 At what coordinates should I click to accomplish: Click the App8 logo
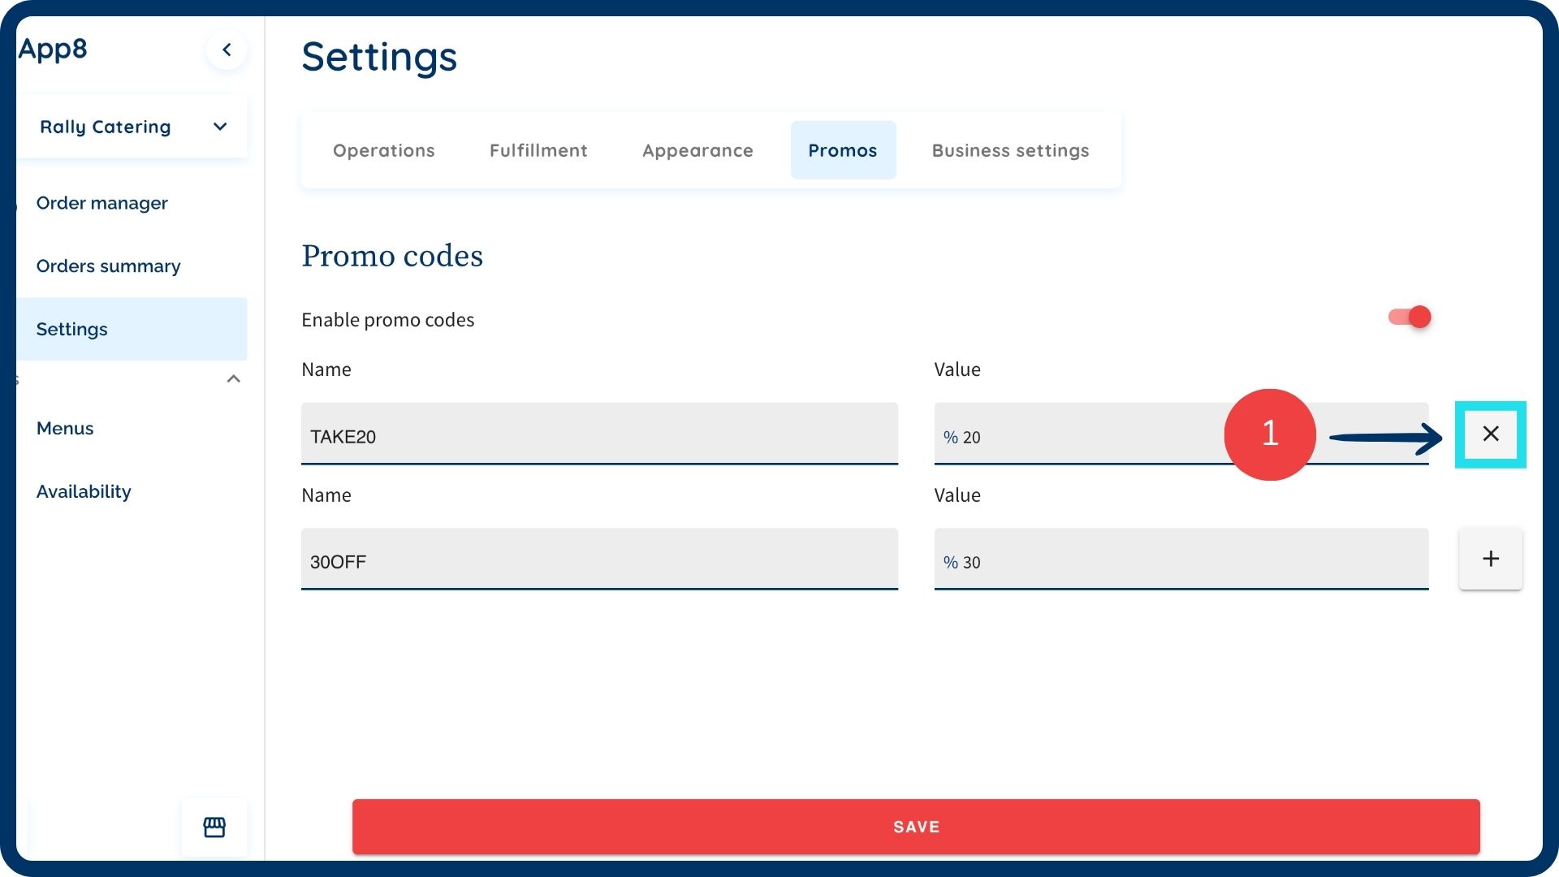click(x=54, y=49)
